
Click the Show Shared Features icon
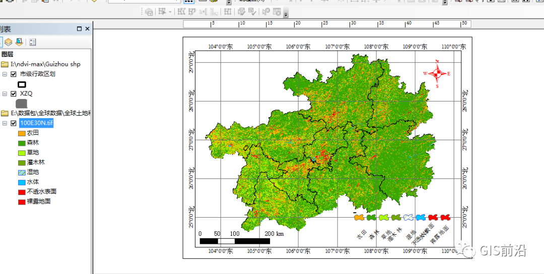(228, 12)
